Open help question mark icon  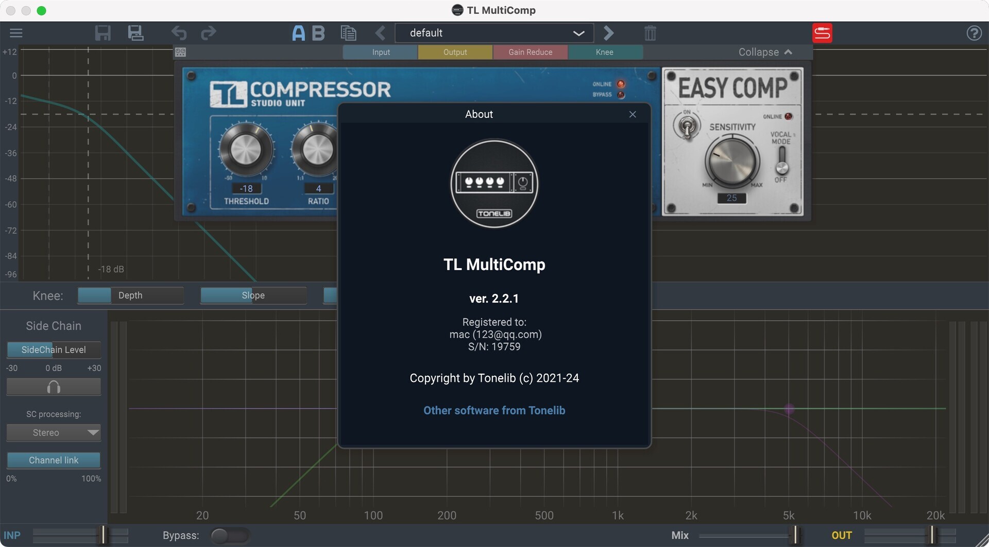(x=974, y=33)
